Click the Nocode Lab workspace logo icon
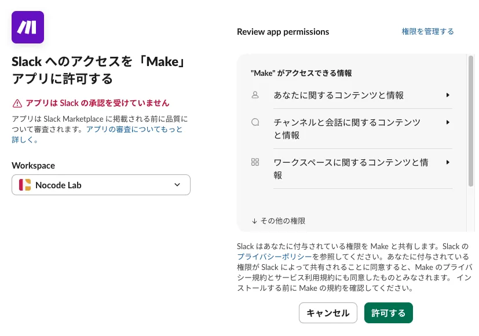479x336 pixels. (25, 185)
